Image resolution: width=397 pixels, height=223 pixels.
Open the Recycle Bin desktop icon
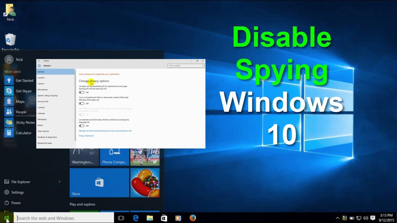pos(10,42)
